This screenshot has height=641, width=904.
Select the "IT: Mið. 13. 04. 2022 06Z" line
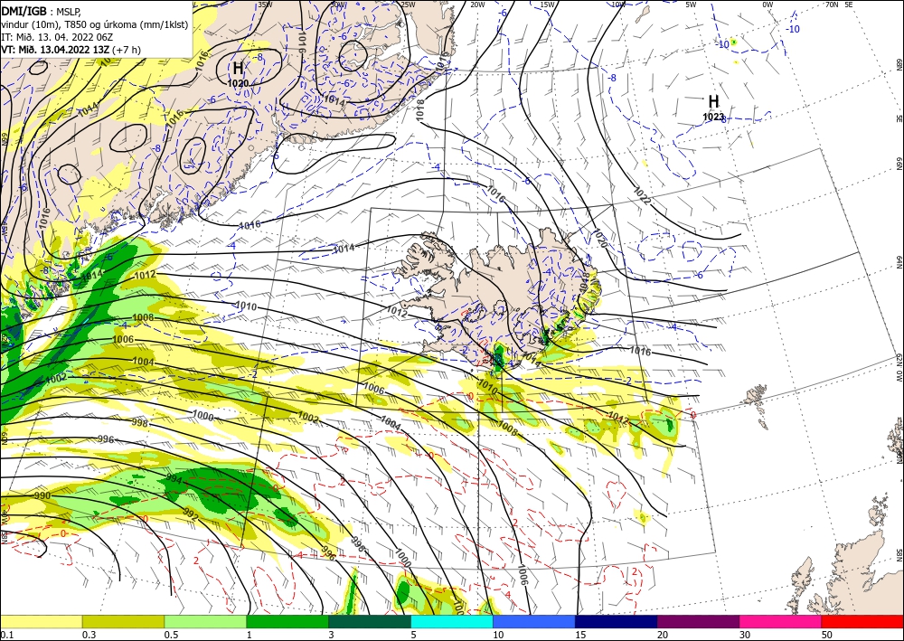tap(56, 37)
